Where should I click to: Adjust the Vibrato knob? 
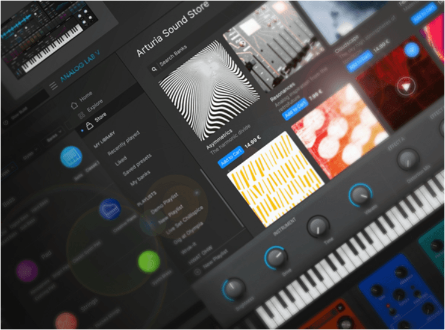pos(361,195)
